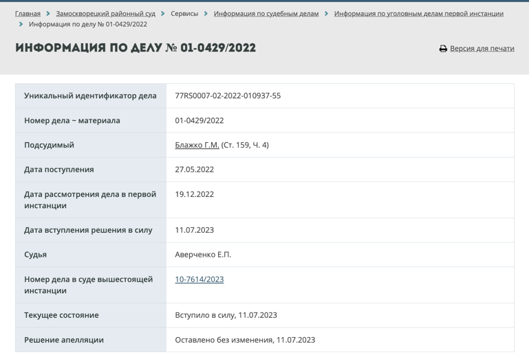The width and height of the screenshot is (529, 357).
Task: Click breadcrumb chevron after Сервисы
Action: coord(206,14)
